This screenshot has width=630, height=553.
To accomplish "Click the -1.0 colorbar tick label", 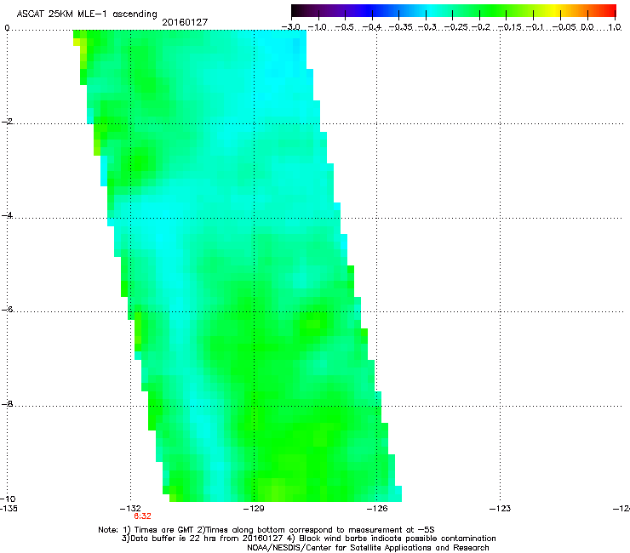I will pyautogui.click(x=318, y=27).
